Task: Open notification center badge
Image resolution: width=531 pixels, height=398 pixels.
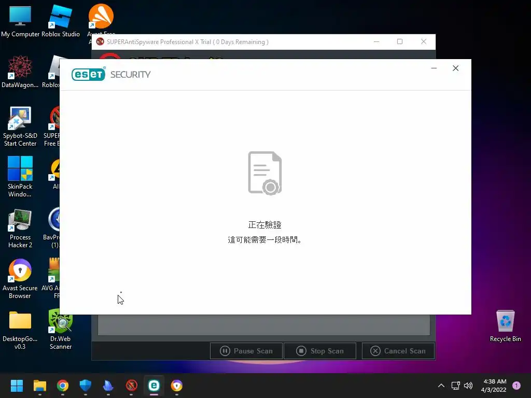Action: tap(516, 386)
